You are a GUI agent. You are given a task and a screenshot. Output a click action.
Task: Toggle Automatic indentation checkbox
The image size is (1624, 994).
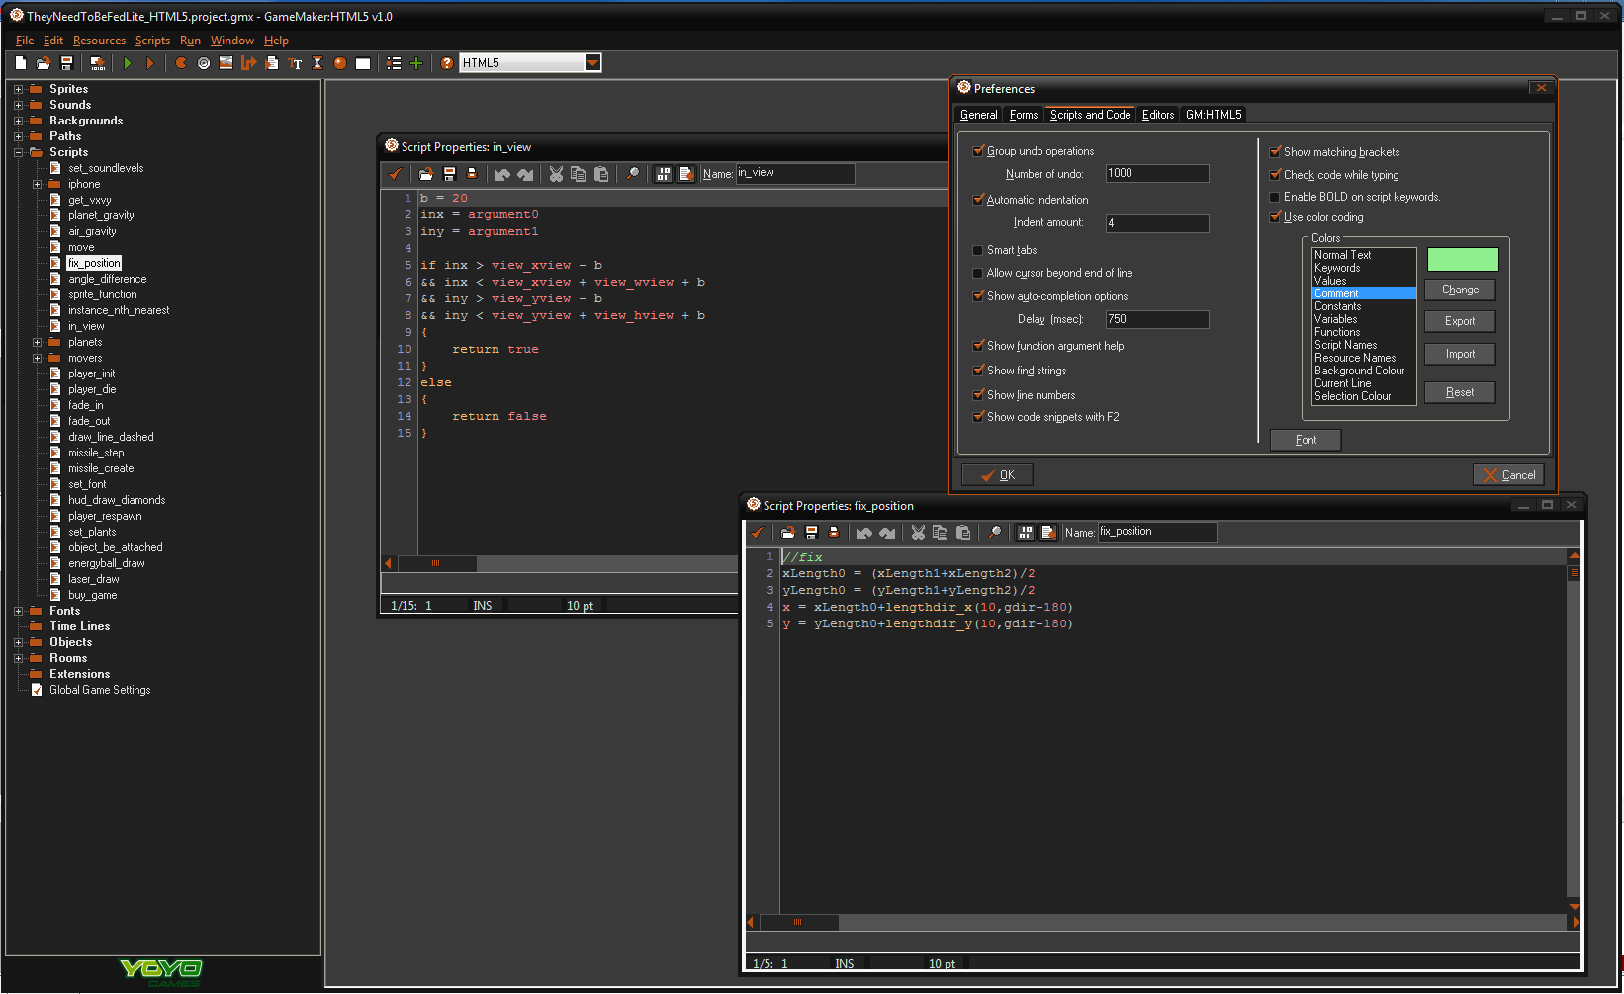(978, 200)
